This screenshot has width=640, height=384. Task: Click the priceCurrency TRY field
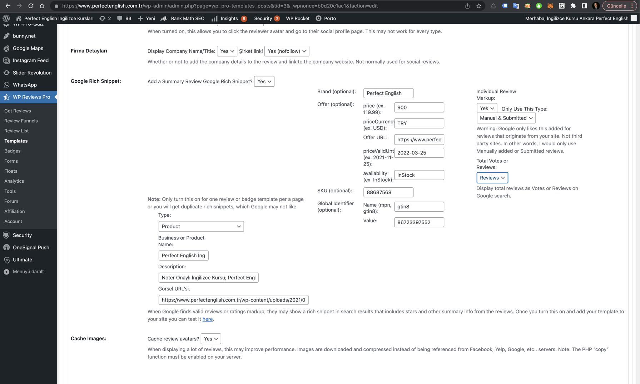(419, 123)
